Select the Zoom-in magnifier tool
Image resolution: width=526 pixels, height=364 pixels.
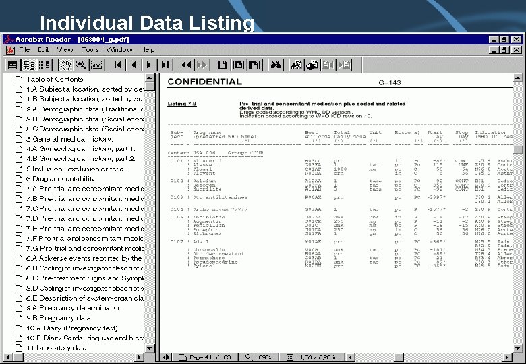(x=81, y=65)
